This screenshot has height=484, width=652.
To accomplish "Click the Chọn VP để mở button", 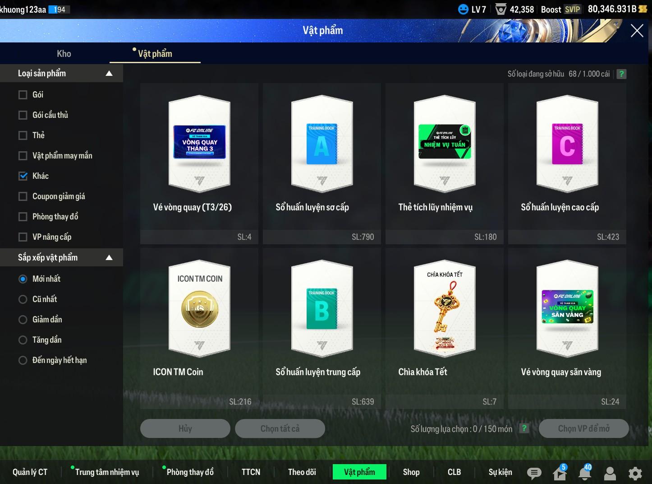I will pos(583,428).
